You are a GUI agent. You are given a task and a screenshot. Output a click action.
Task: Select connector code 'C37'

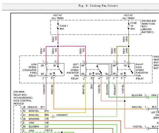[47, 127]
